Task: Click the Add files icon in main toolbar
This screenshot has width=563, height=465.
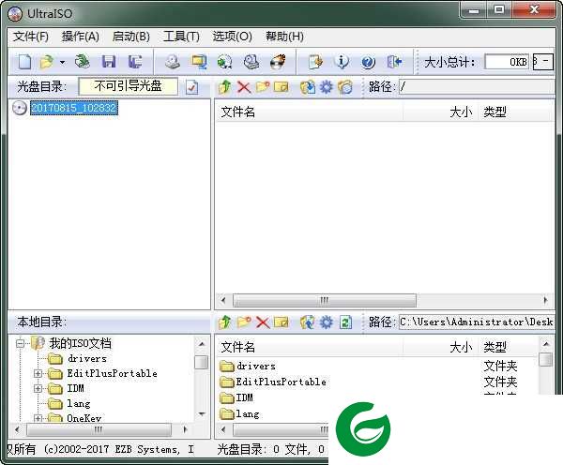Action: point(315,62)
